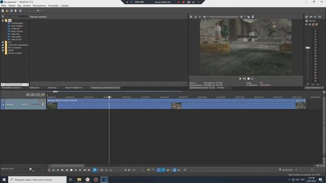326x183 pixels.
Task: Go to start of project
Action: (76, 170)
